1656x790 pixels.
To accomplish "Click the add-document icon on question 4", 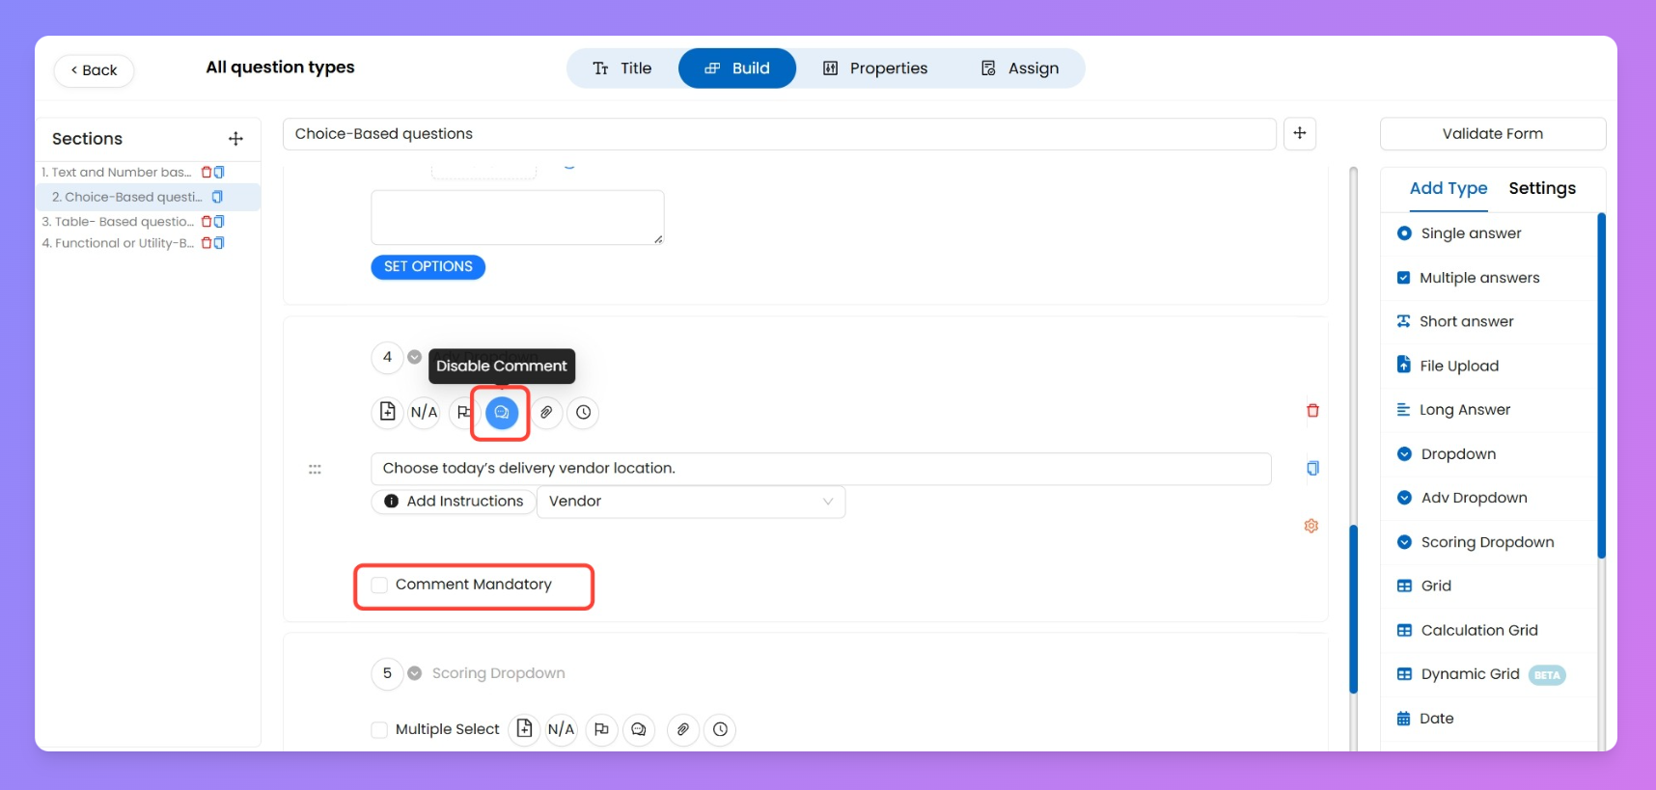I will (387, 412).
